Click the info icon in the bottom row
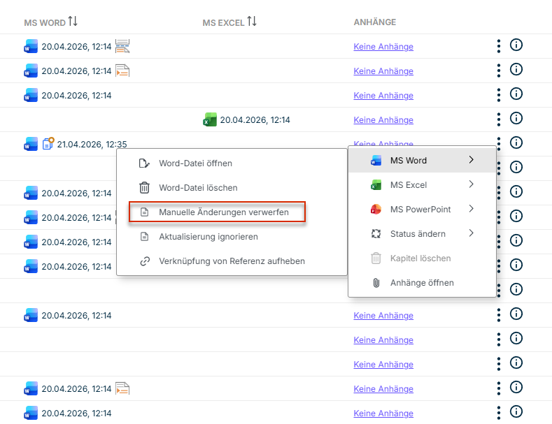 pos(517,412)
